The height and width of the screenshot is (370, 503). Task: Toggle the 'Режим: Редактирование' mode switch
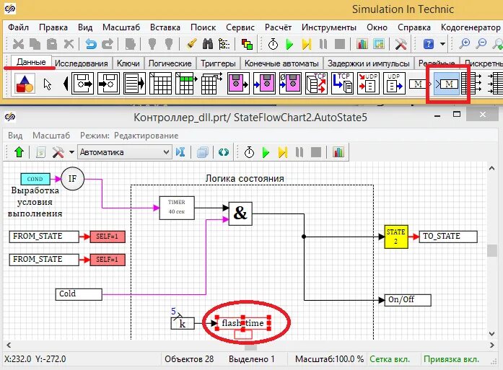pyautogui.click(x=129, y=136)
